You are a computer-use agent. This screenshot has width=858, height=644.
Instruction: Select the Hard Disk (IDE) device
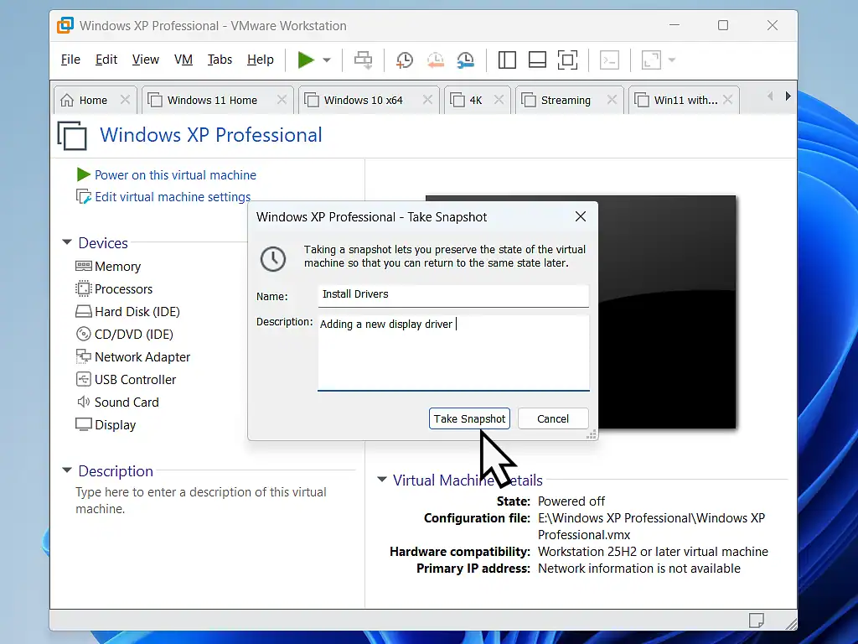[127, 312]
